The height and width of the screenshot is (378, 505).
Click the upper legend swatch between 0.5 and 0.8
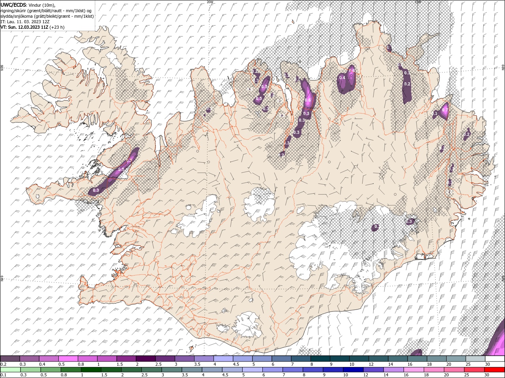68,359
